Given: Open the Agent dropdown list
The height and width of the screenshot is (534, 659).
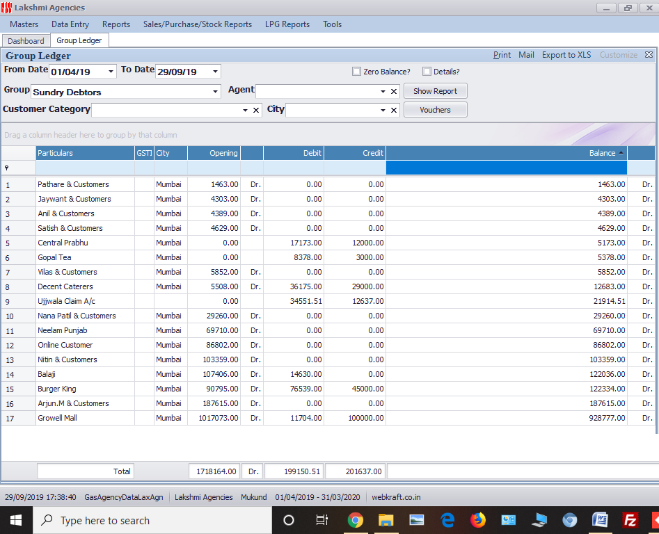Looking at the screenshot, I should point(383,90).
